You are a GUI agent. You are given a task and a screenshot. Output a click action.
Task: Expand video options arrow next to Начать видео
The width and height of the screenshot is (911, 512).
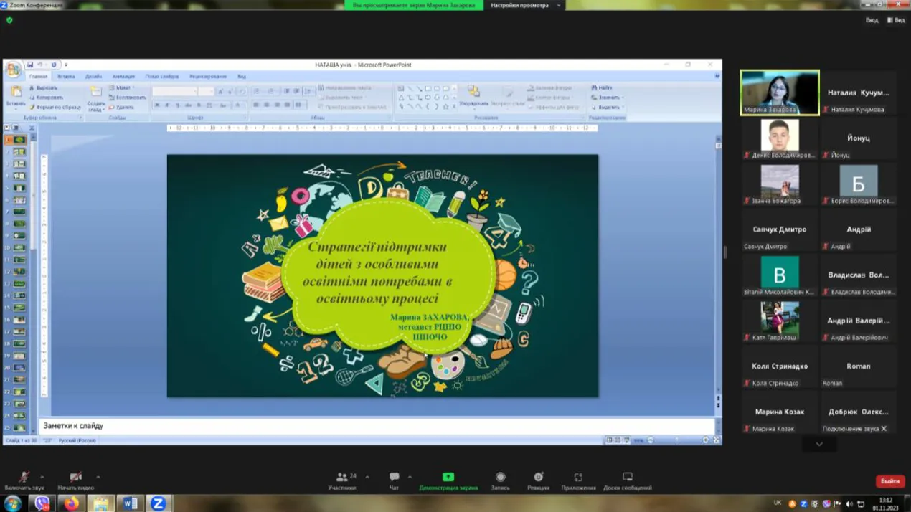98,477
